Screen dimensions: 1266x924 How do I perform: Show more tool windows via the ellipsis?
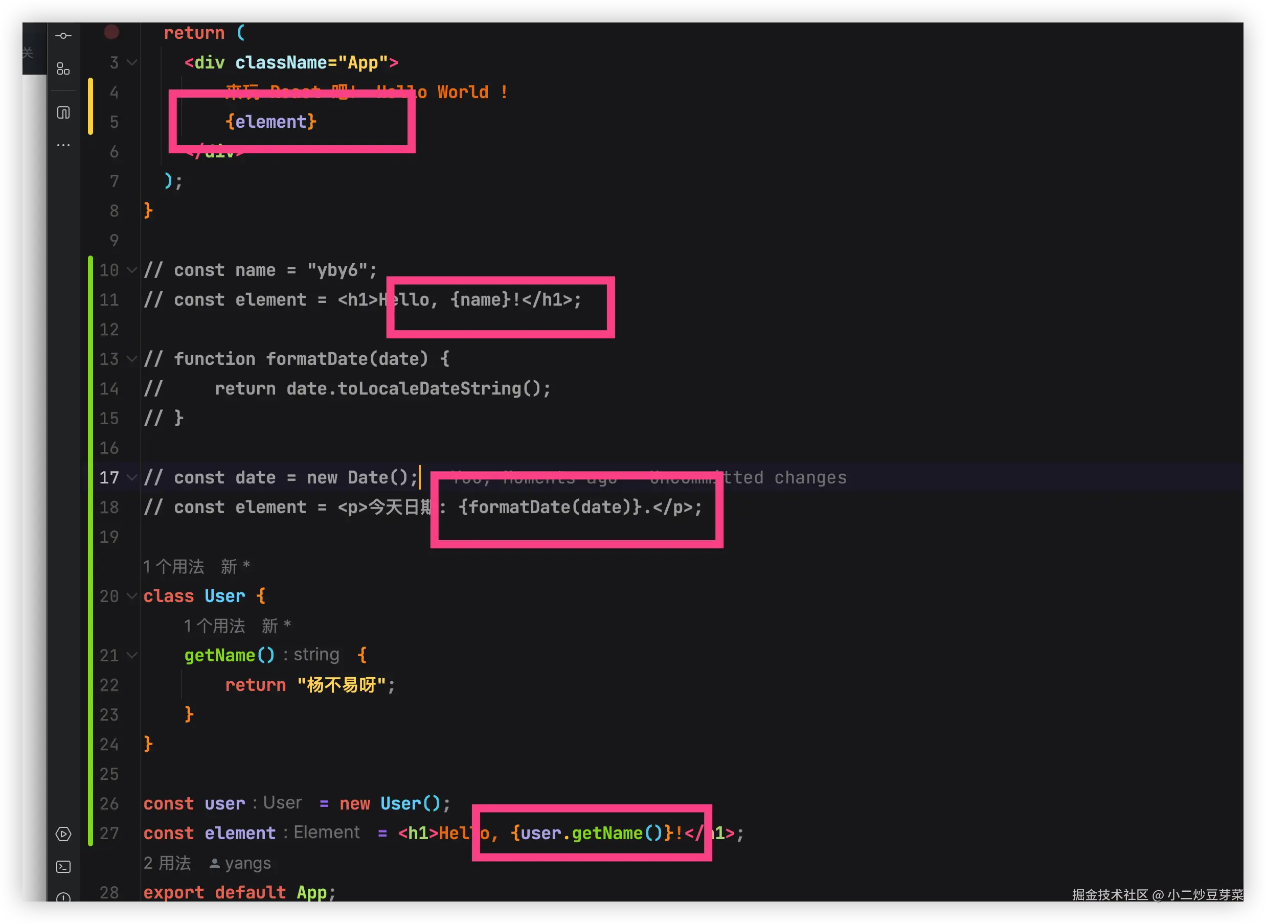[63, 146]
